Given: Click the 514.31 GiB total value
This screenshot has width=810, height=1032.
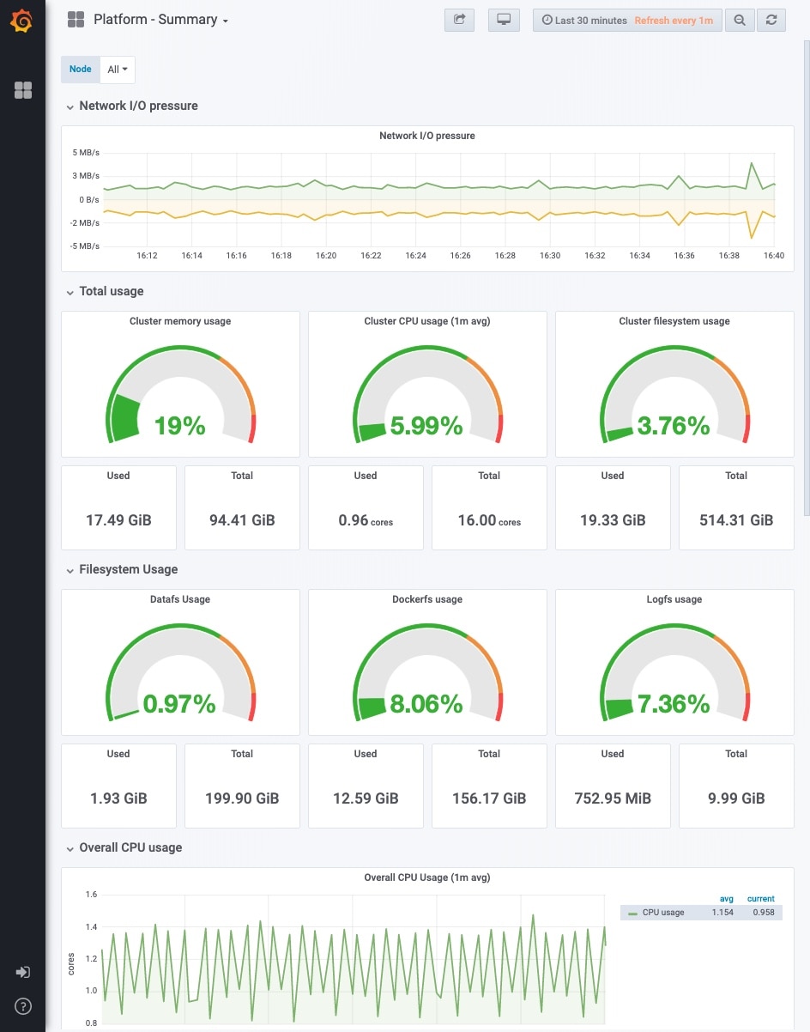Looking at the screenshot, I should [736, 520].
